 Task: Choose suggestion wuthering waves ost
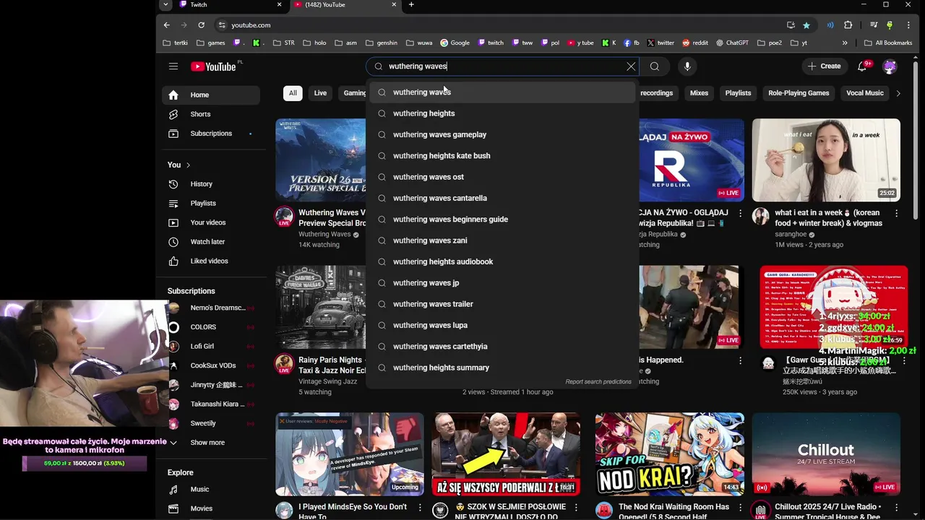click(x=502, y=177)
